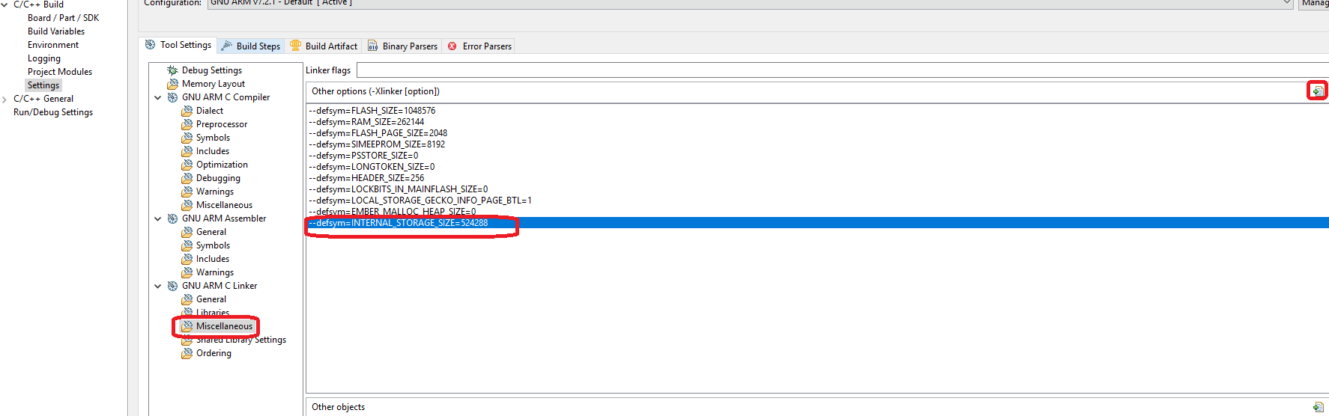The width and height of the screenshot is (1329, 416).
Task: Open Settings page under C/C++ Build
Action: point(43,85)
